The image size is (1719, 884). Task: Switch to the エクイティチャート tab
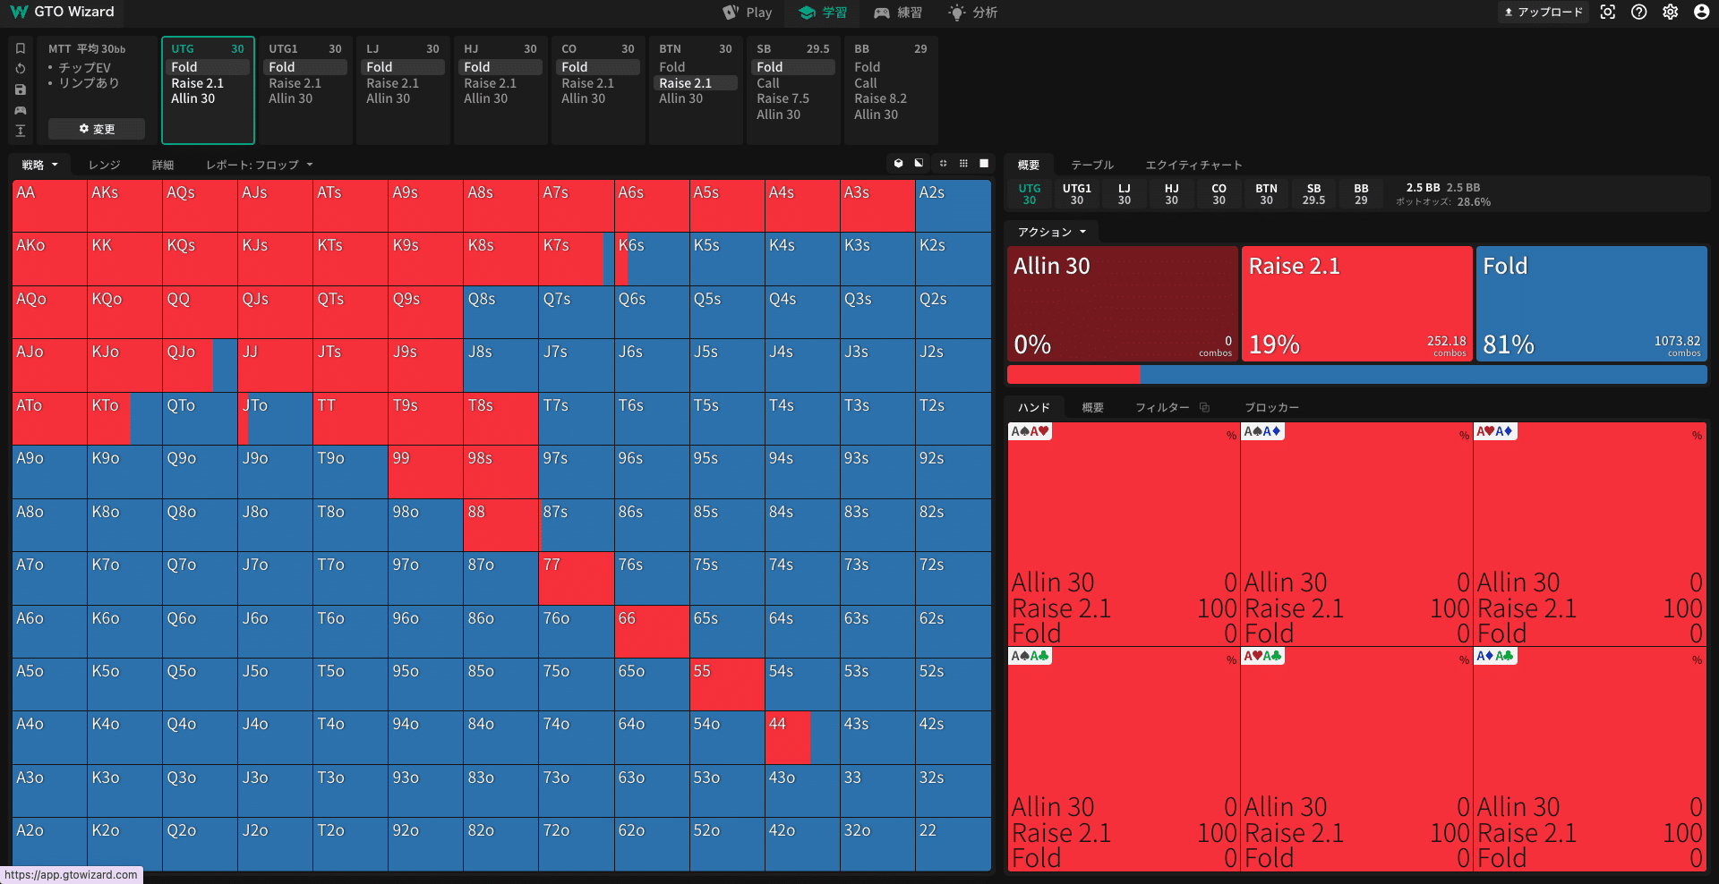click(1193, 166)
